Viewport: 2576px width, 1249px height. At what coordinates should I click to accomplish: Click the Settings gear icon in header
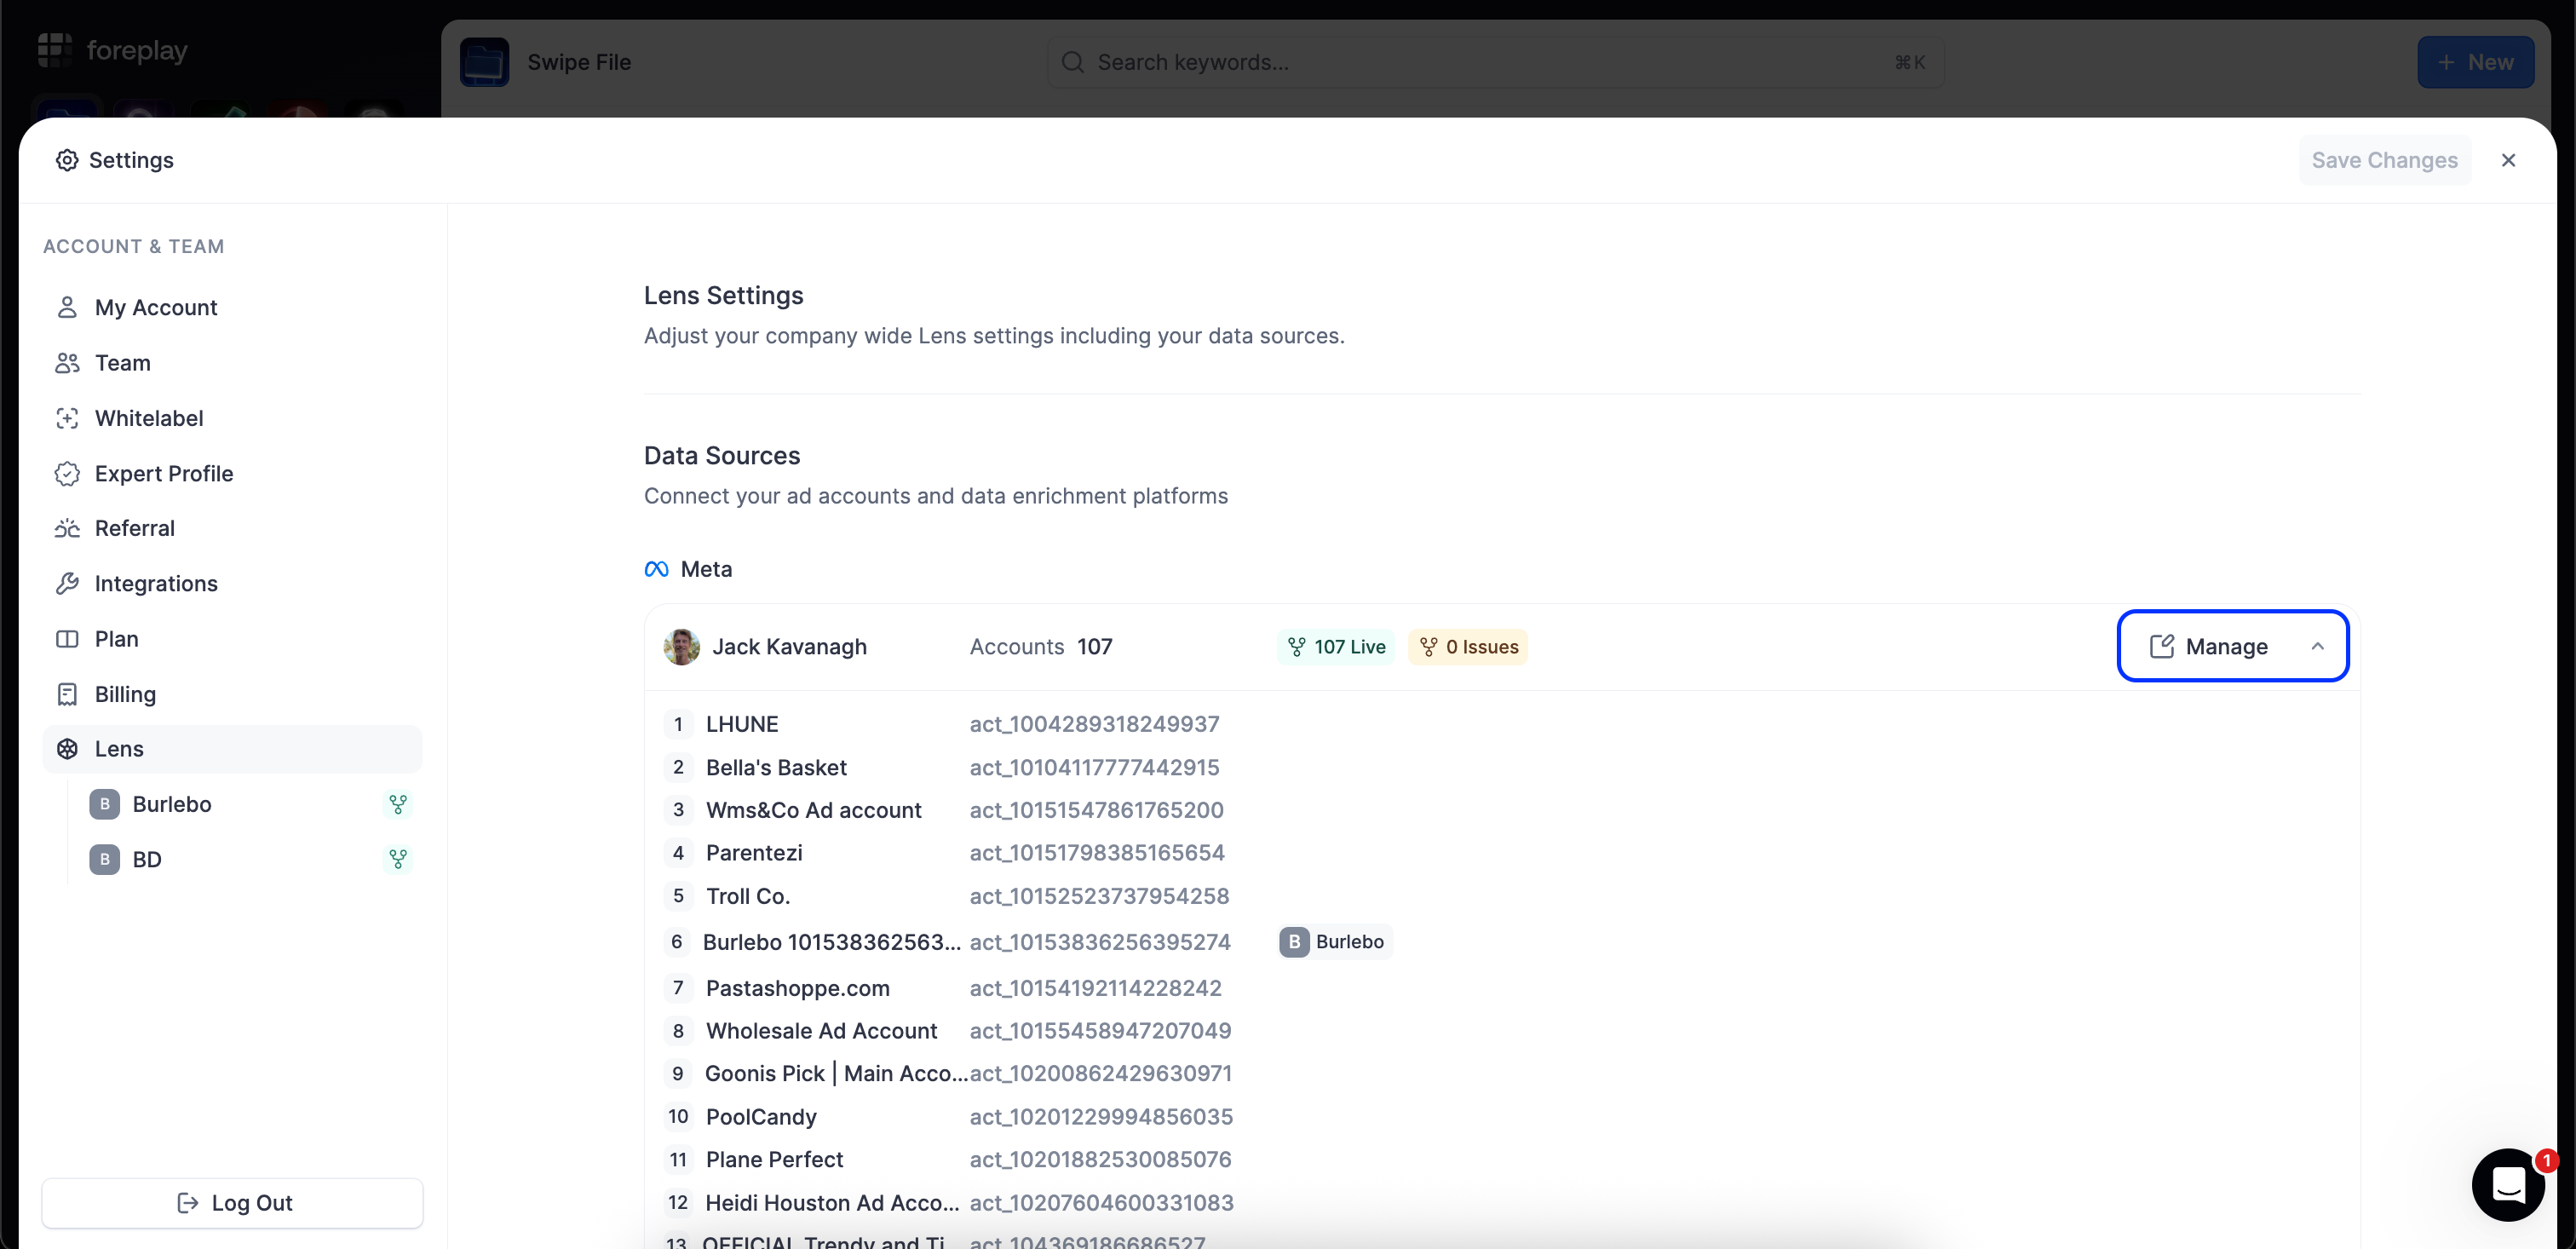[x=67, y=160]
